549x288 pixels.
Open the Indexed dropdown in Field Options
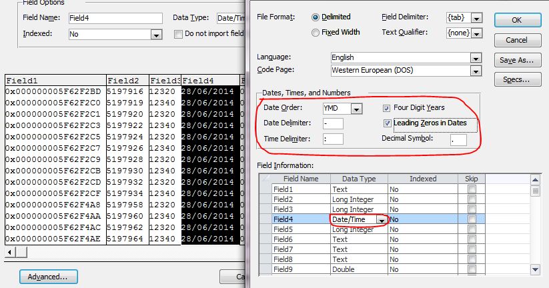156,34
